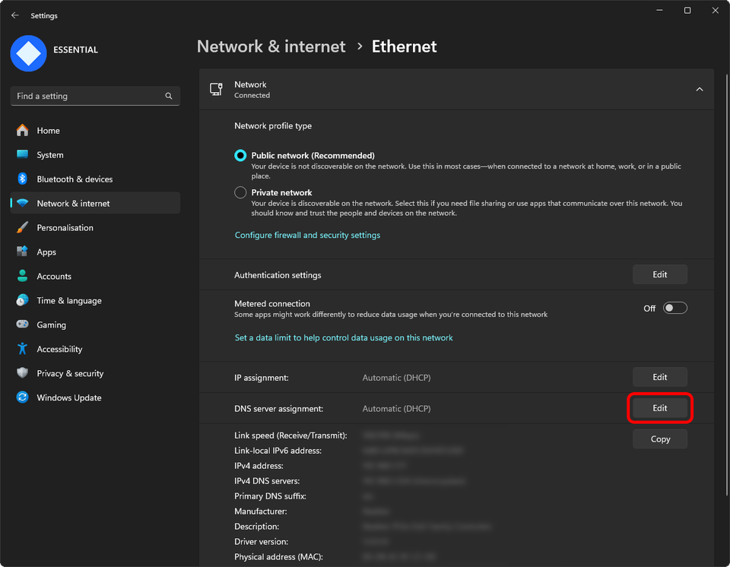This screenshot has width=730, height=567.
Task: Click the Accounts person icon
Action: pos(23,277)
